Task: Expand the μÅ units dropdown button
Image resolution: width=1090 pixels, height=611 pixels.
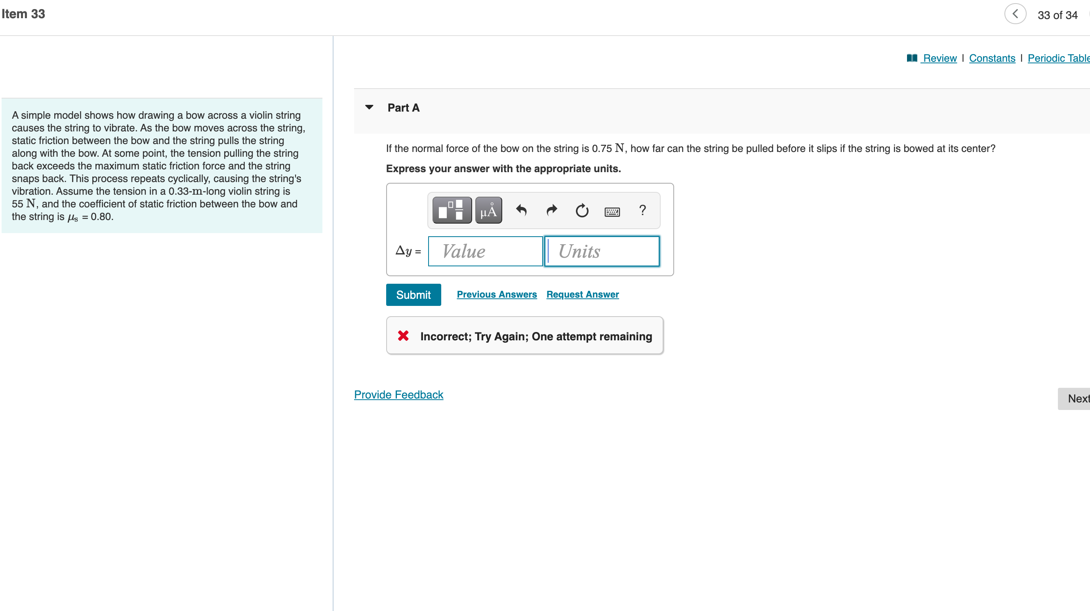Action: coord(488,210)
